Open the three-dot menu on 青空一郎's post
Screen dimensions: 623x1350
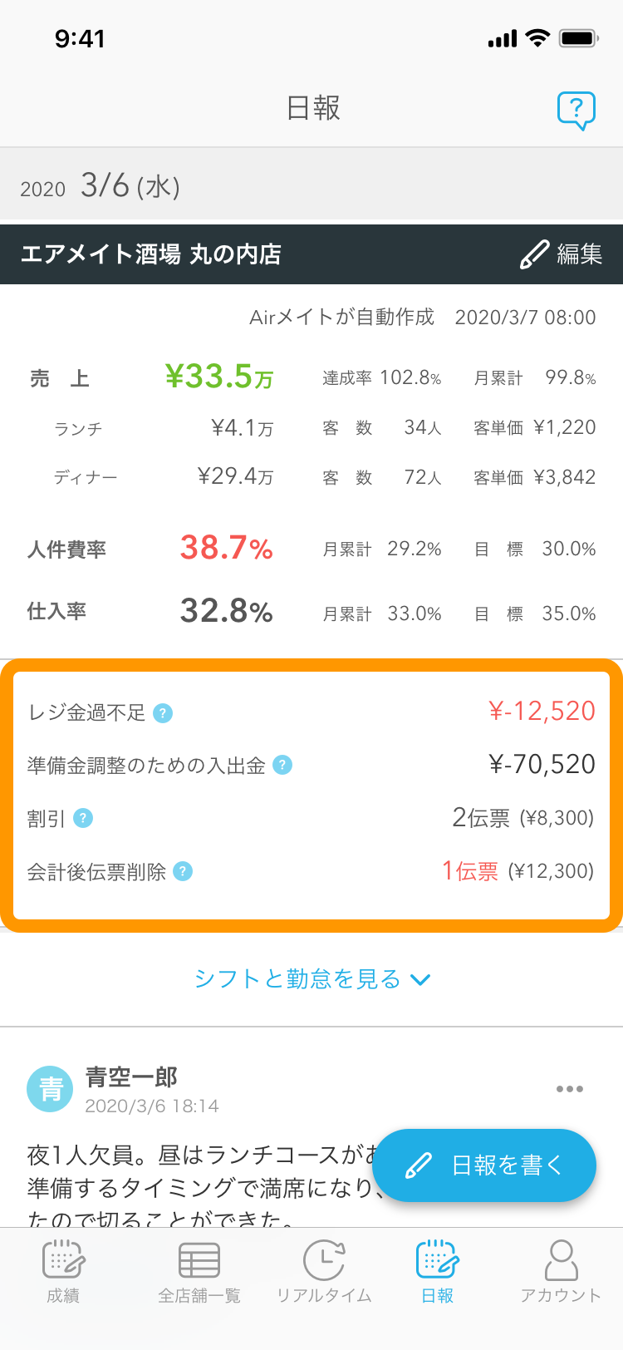pyautogui.click(x=570, y=1089)
